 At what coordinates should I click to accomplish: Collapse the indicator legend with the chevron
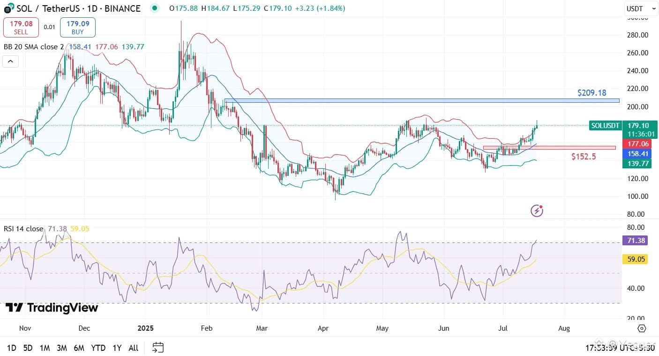(x=10, y=61)
